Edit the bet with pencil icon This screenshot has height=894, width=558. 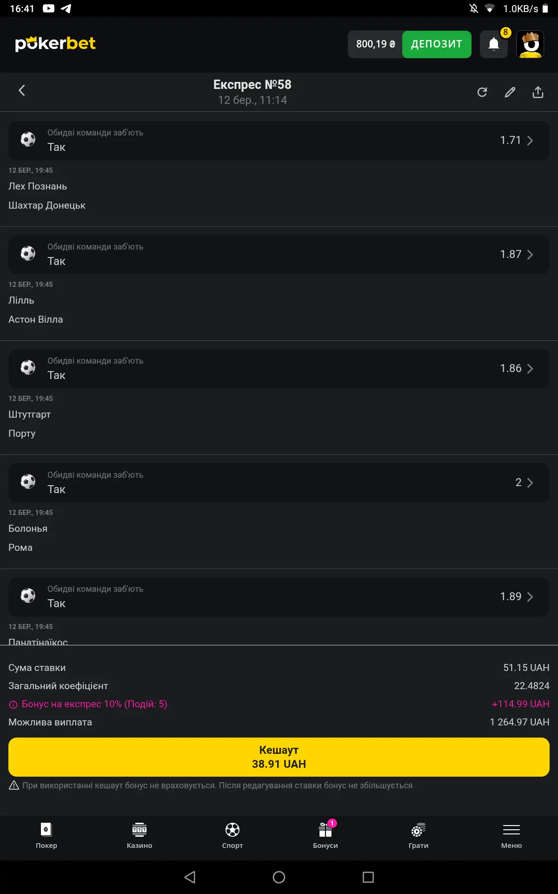pyautogui.click(x=510, y=92)
